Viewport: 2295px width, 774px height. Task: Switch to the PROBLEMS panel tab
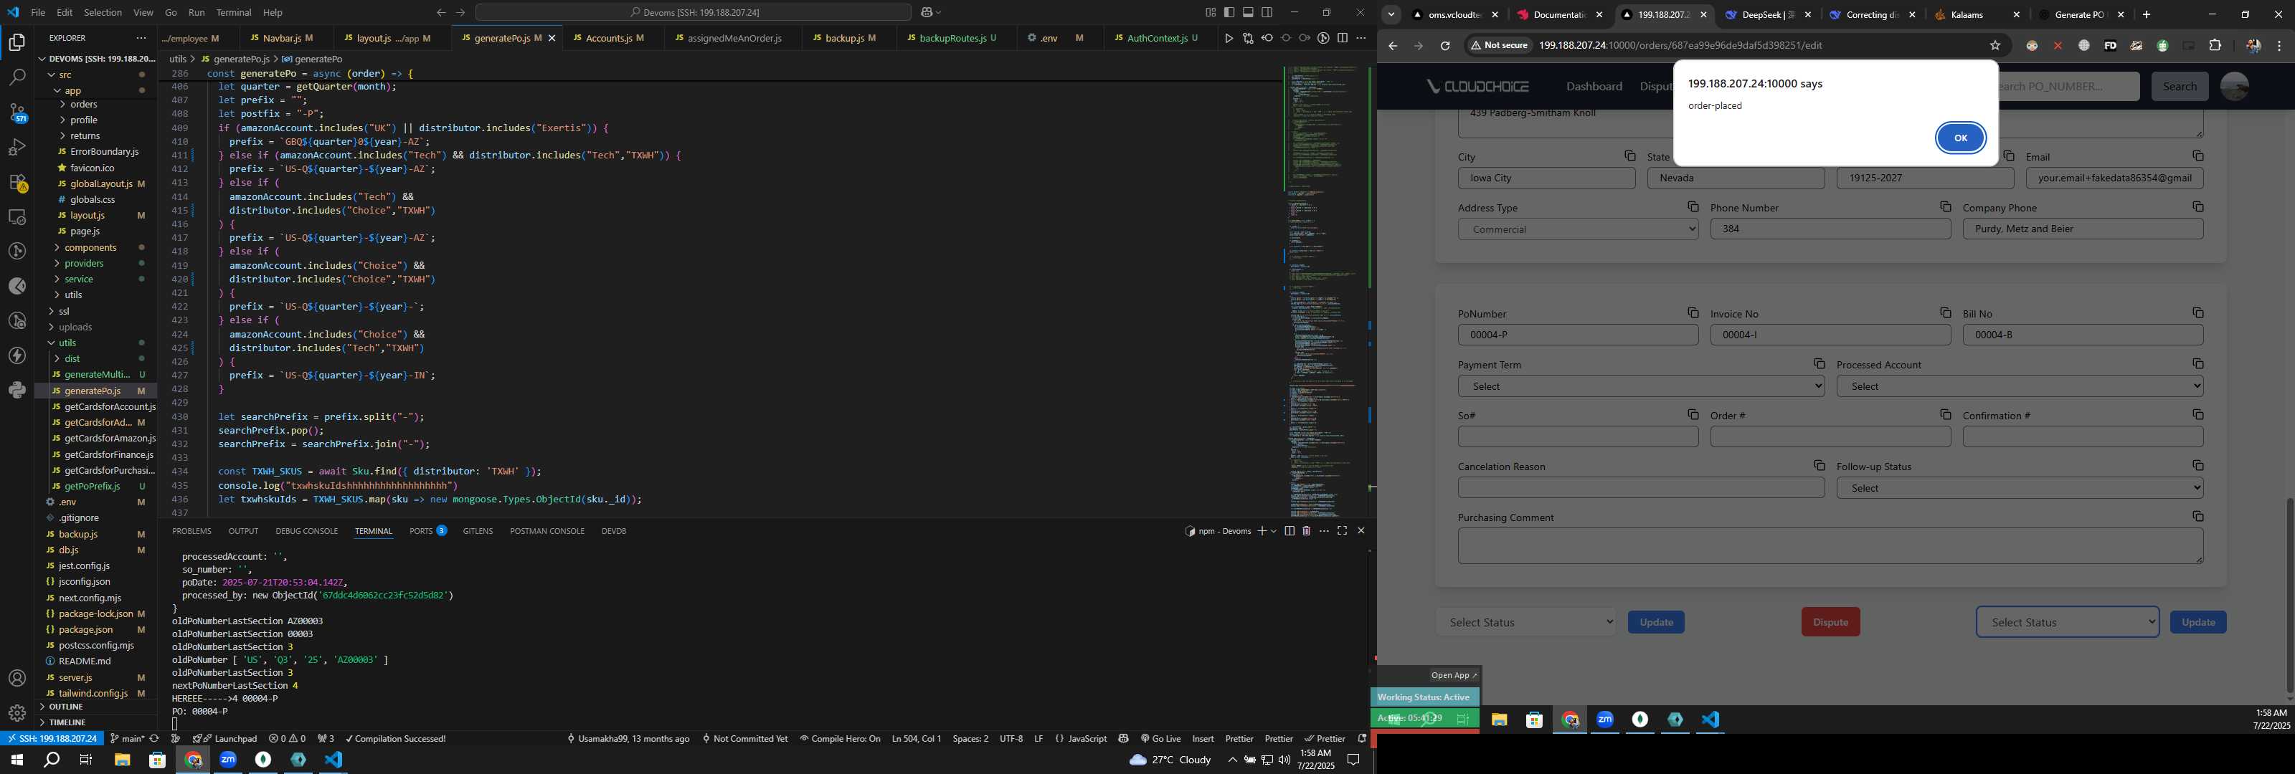coord(191,531)
